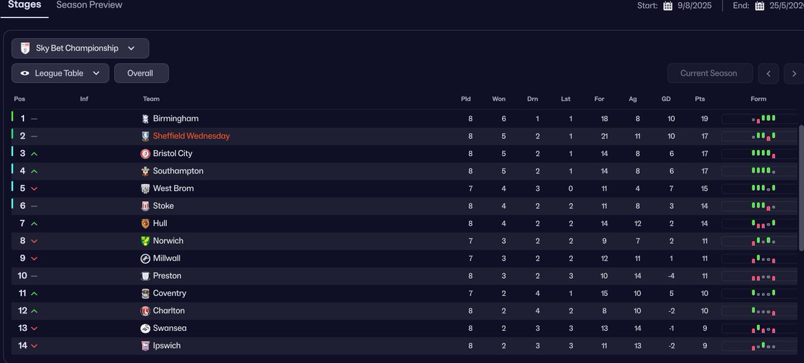Click the Start date calendar icon
This screenshot has width=804, height=363.
coord(668,6)
